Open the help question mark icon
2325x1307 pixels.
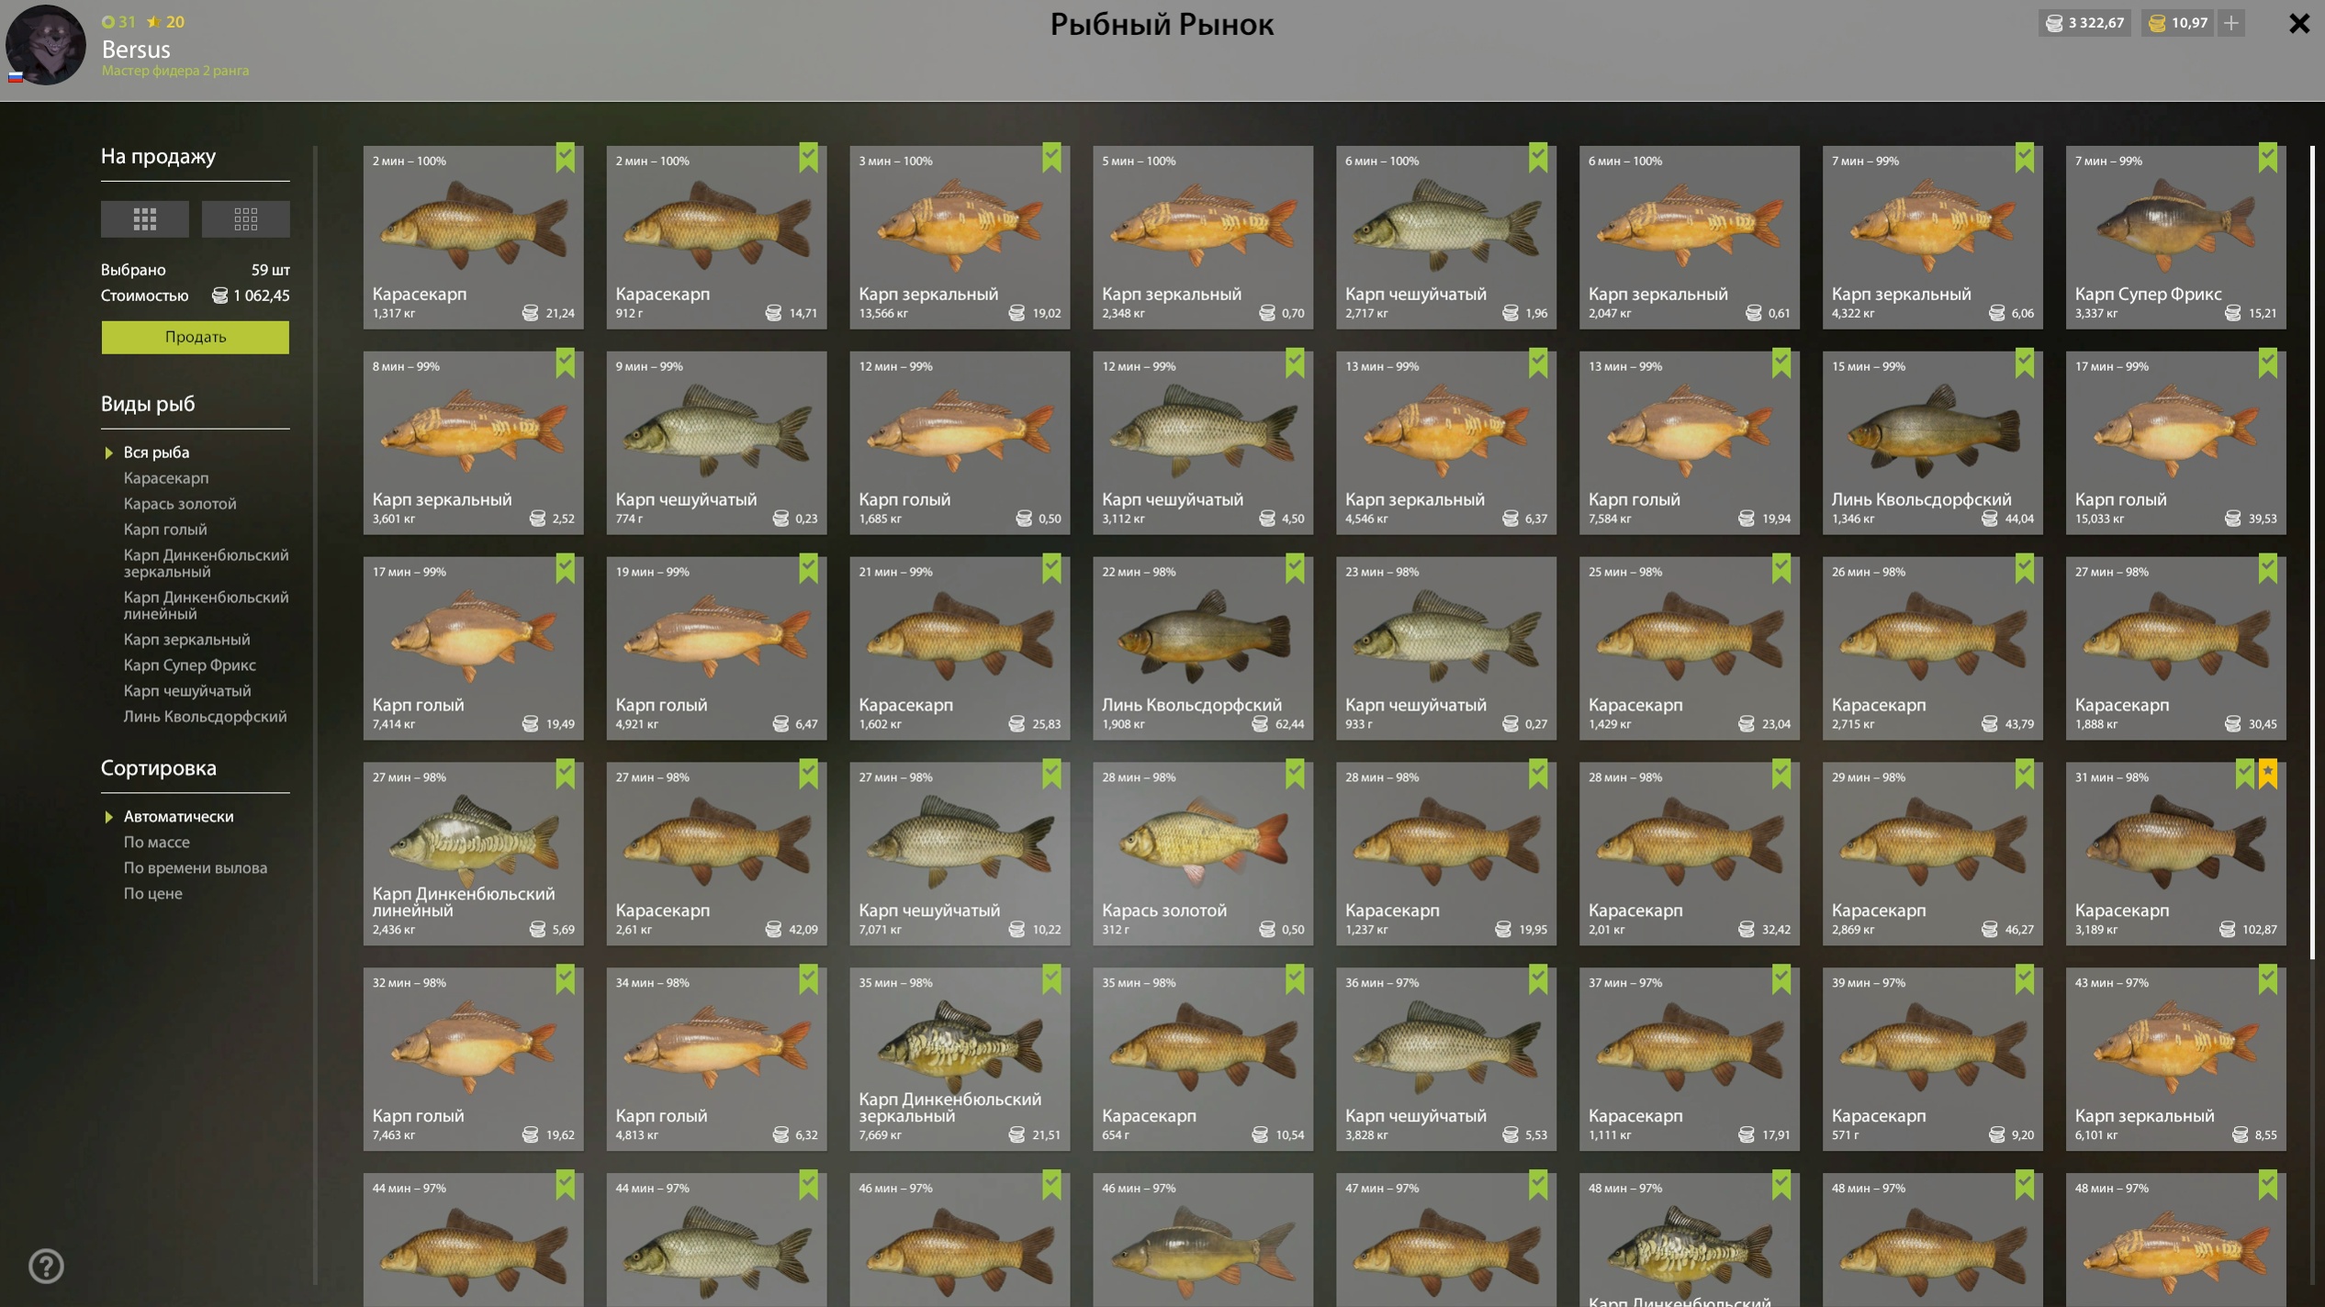point(46,1266)
